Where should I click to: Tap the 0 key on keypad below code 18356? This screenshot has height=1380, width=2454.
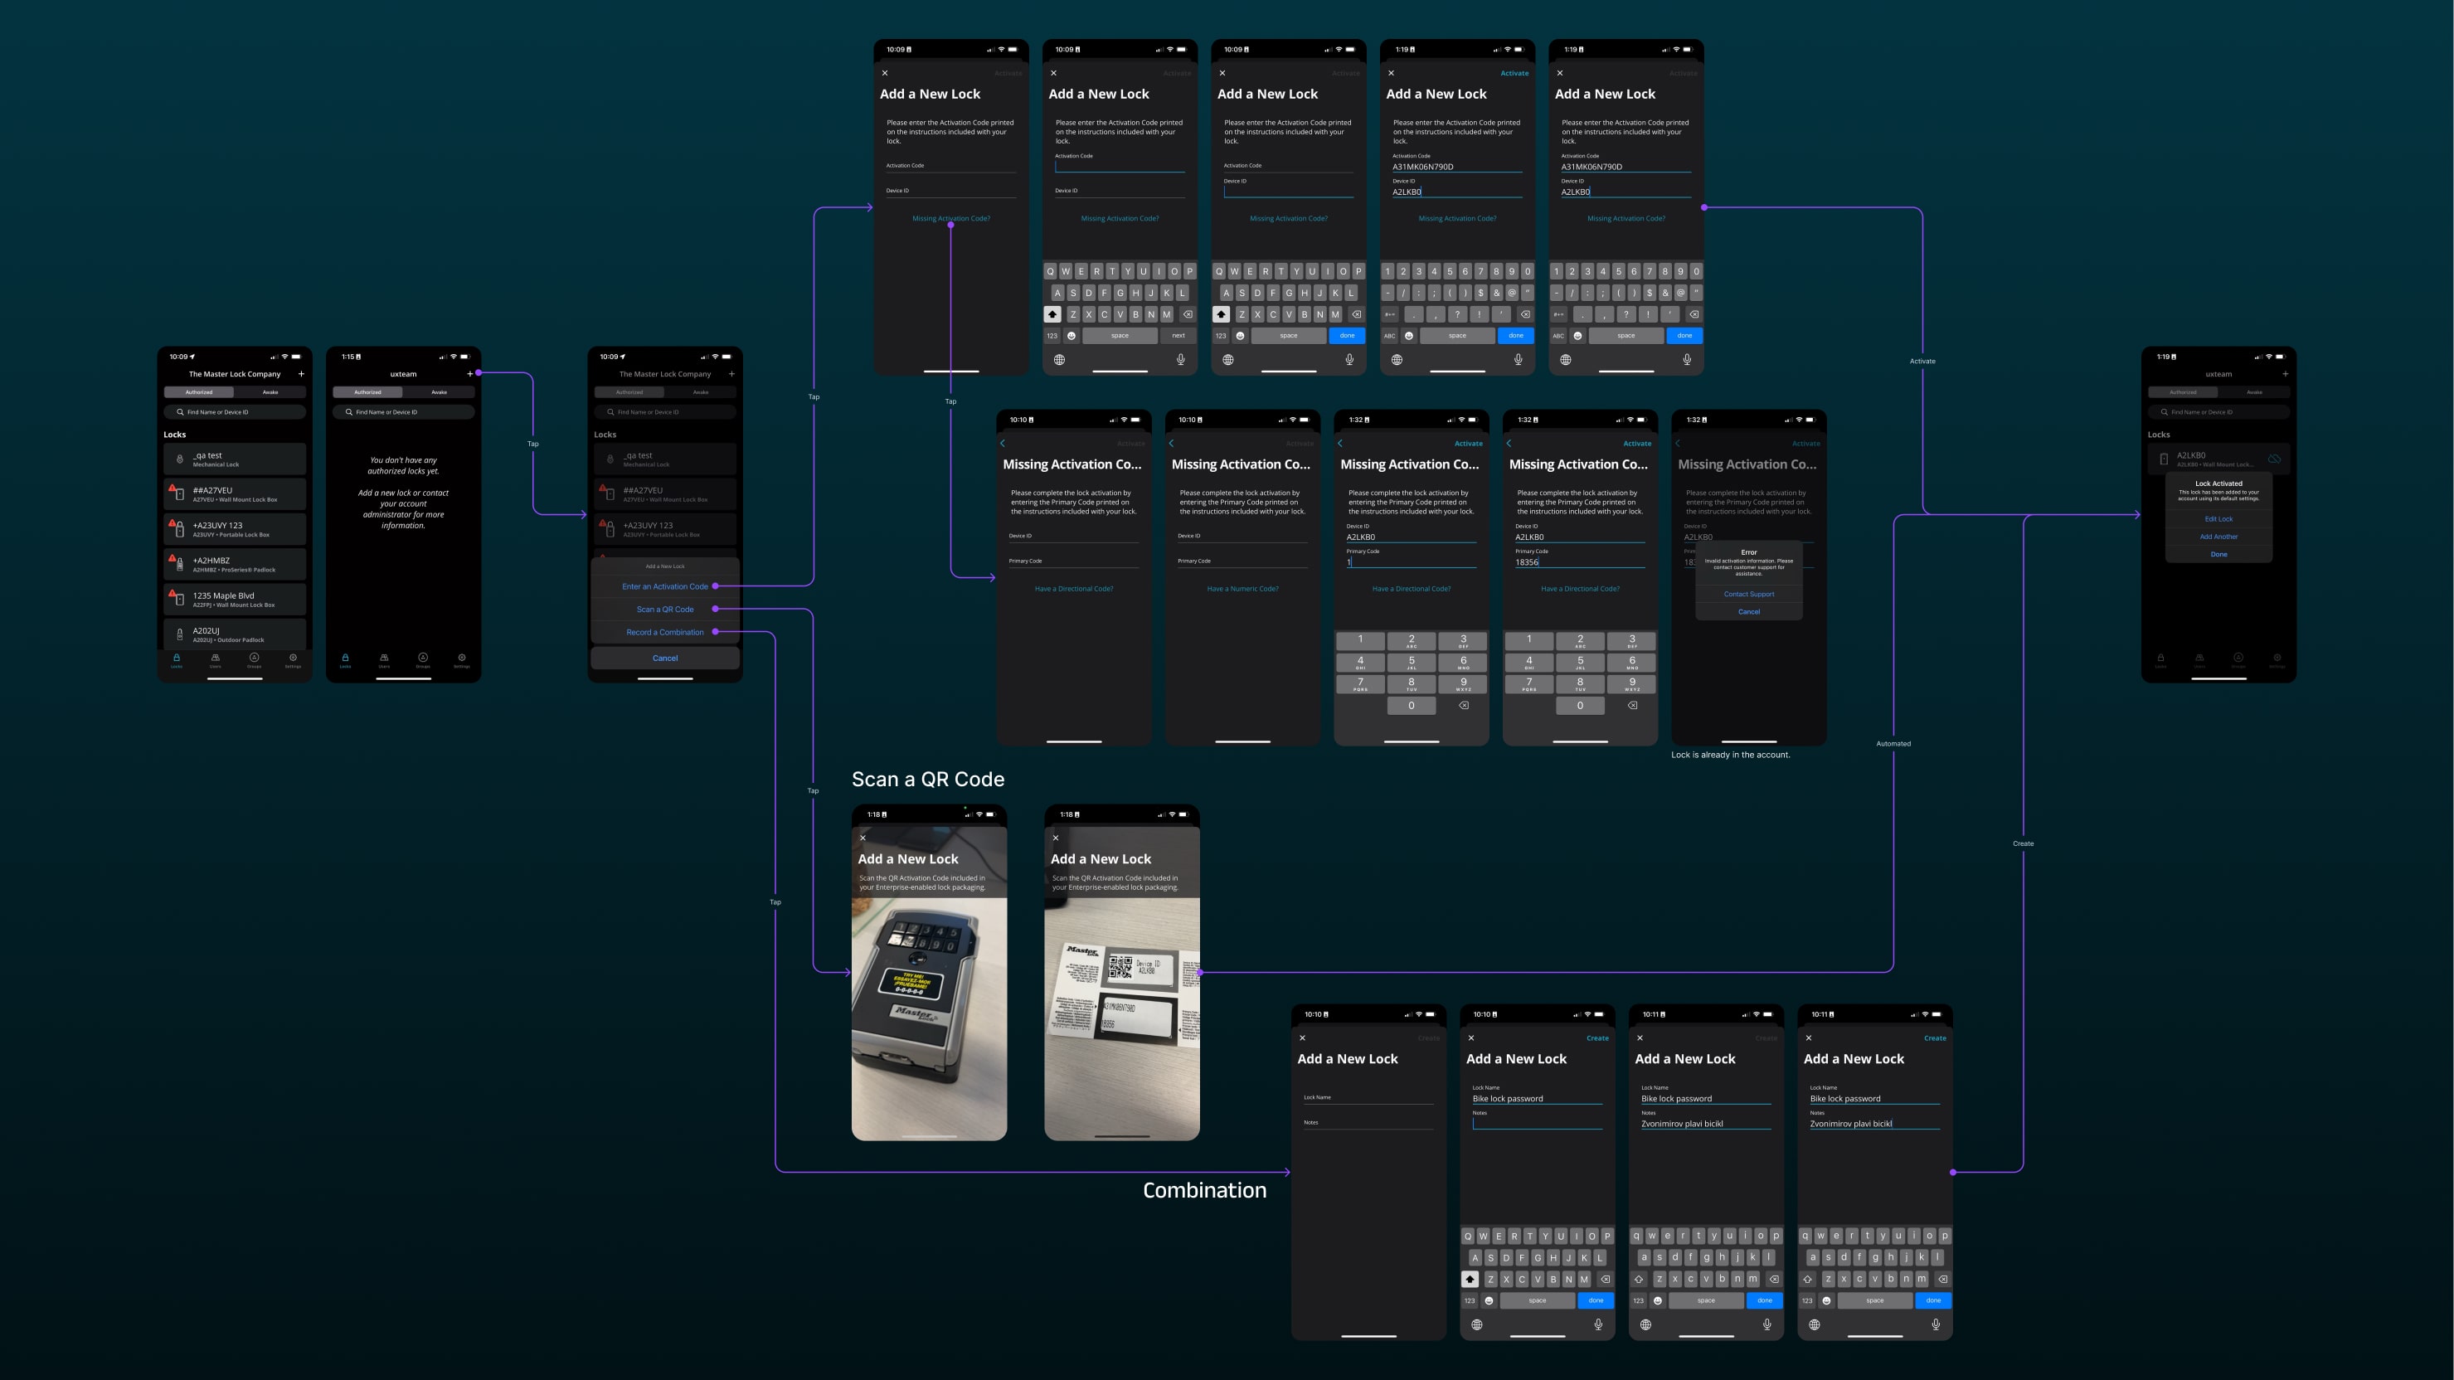(x=1580, y=706)
